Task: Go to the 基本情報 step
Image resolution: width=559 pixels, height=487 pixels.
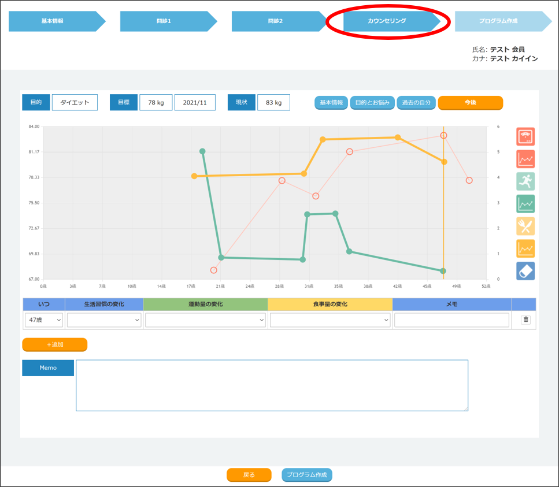Action: [x=53, y=21]
